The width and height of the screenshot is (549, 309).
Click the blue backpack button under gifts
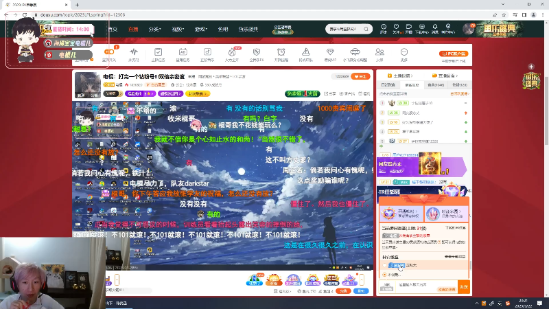361,291
